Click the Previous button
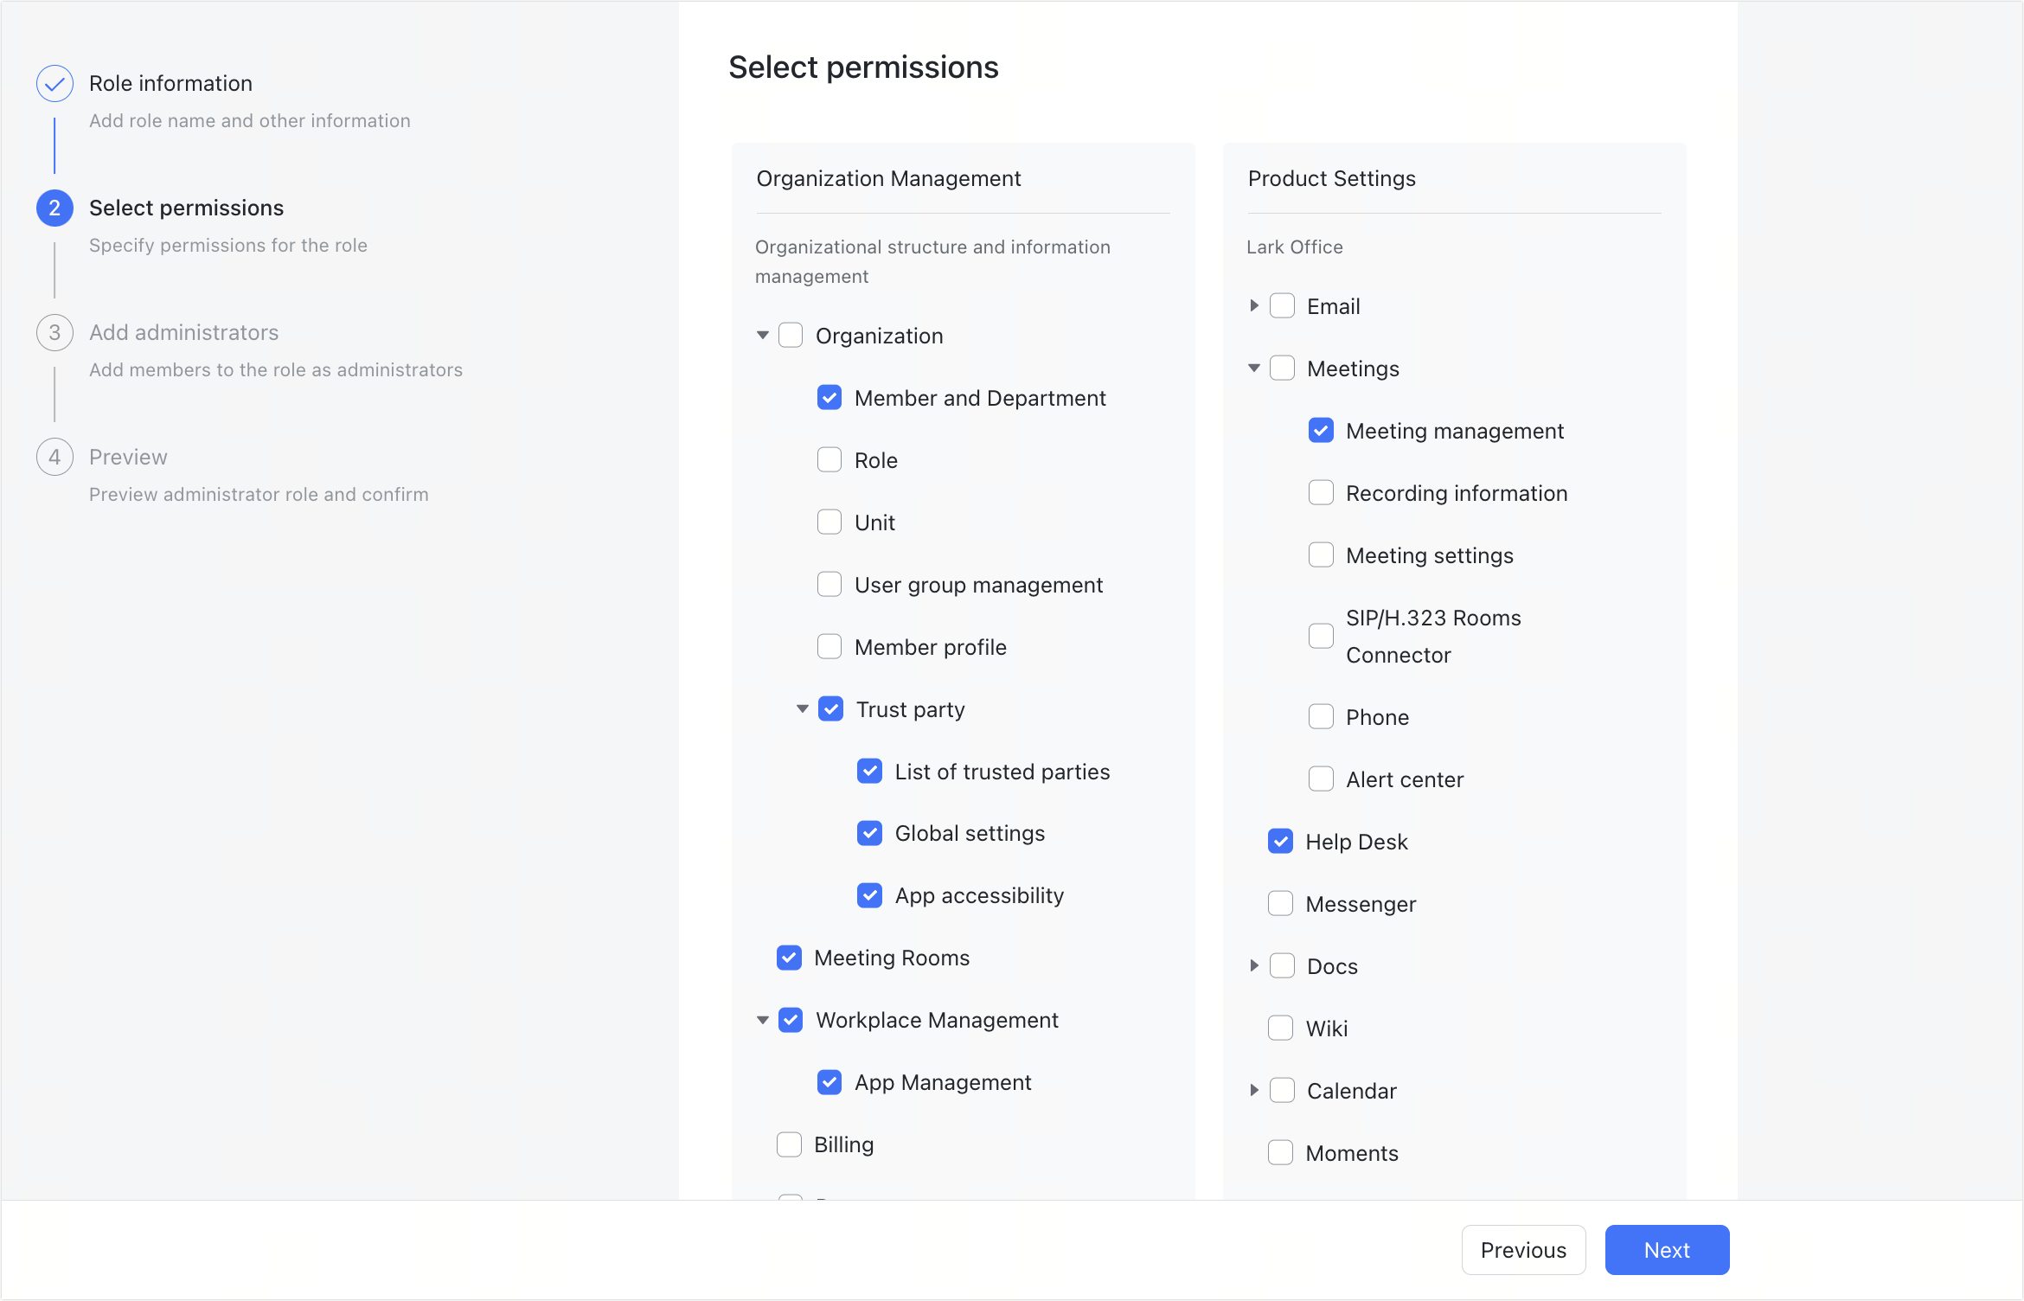 [1523, 1249]
